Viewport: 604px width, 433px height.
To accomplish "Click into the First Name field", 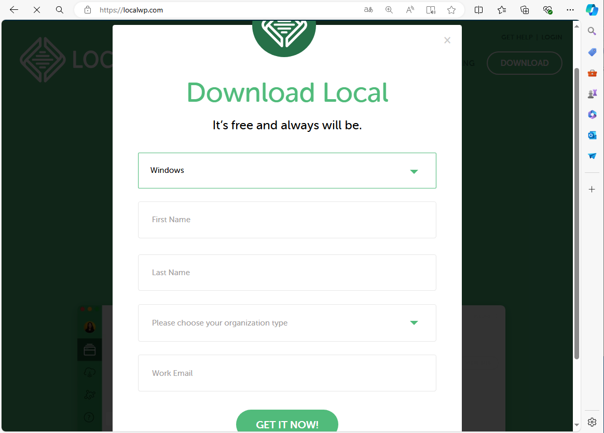I will 287,220.
